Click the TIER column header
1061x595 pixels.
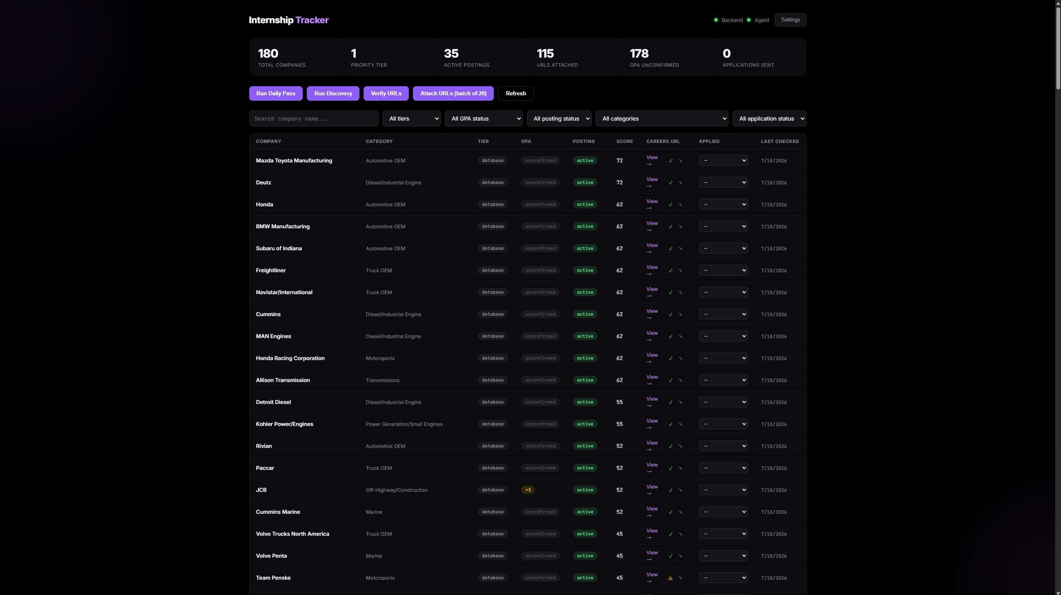coord(483,141)
